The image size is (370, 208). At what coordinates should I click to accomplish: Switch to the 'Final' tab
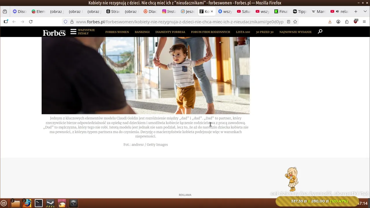[x=281, y=12]
